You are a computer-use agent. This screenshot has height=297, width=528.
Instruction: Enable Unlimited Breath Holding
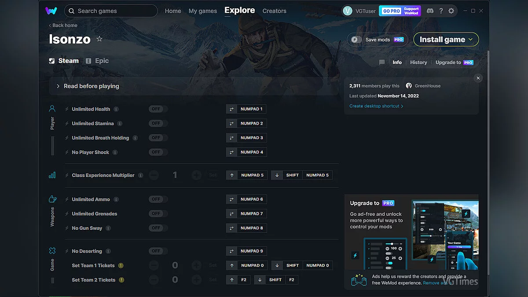pos(158,138)
